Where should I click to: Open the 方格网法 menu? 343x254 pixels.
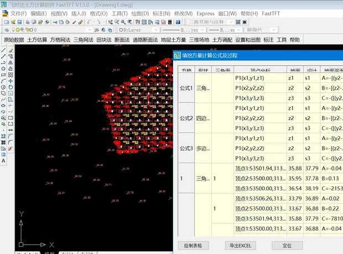pyautogui.click(x=60, y=40)
